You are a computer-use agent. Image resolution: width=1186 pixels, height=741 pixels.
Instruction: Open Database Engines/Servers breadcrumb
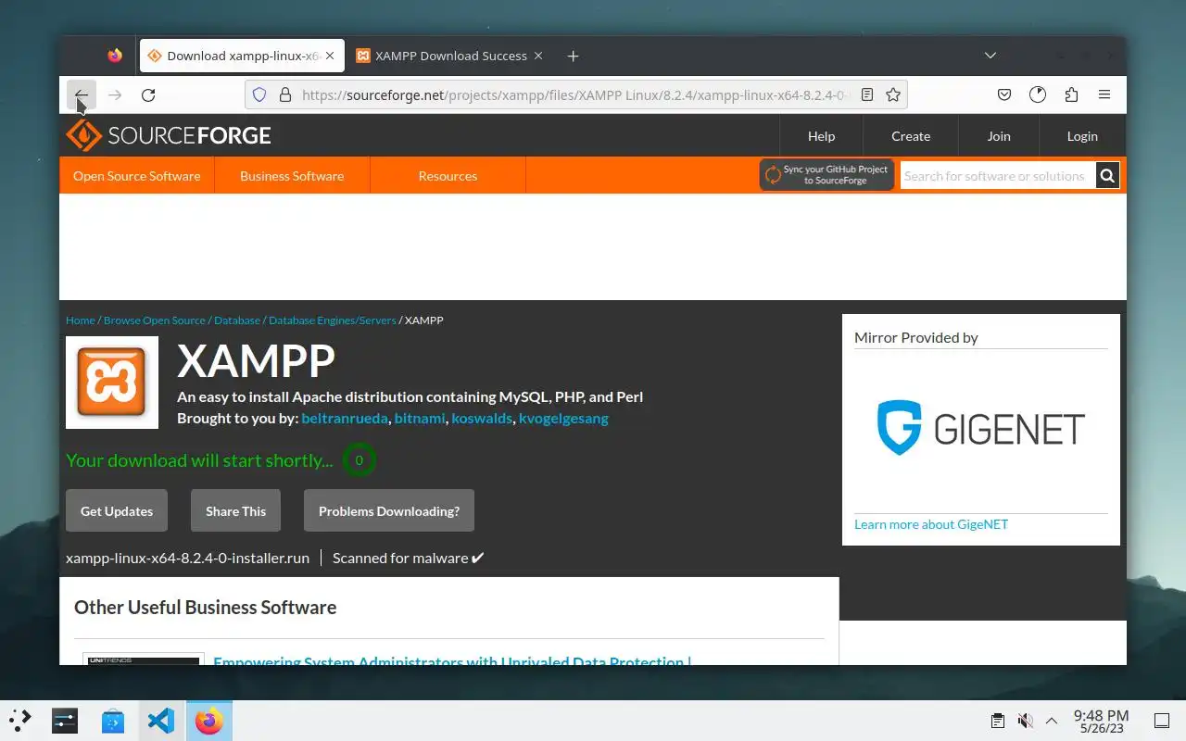click(x=332, y=320)
